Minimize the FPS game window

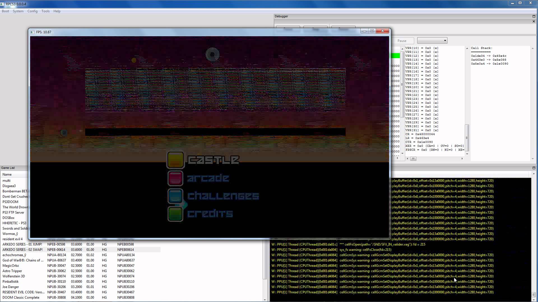[x=364, y=31]
